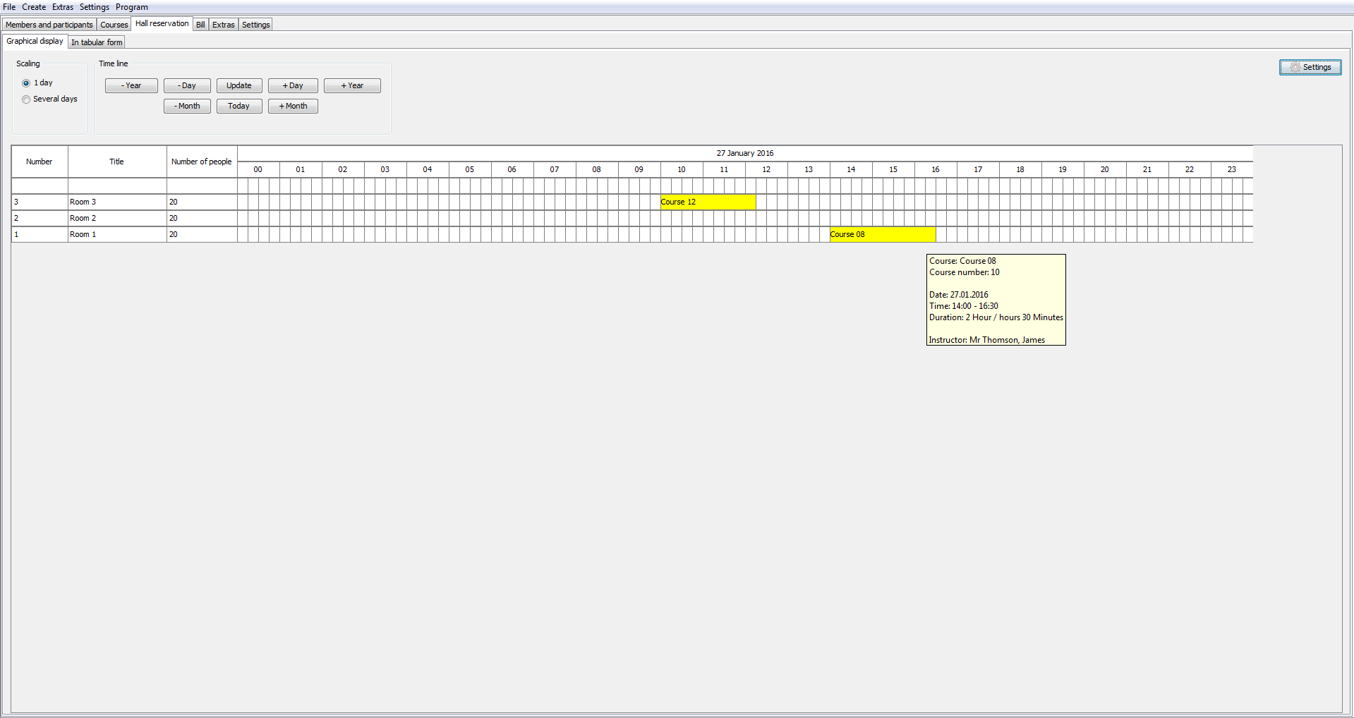Select the Several days scaling option

click(26, 99)
